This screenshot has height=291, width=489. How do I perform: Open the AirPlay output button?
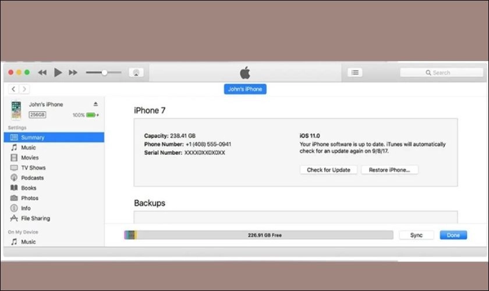click(136, 73)
